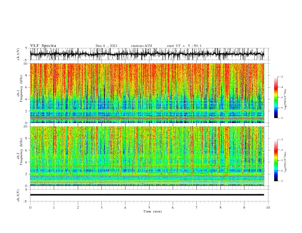Click the ch.1 voltage waveform trace
Image resolution: width=302 pixels, height=233 pixels.
pos(147,54)
